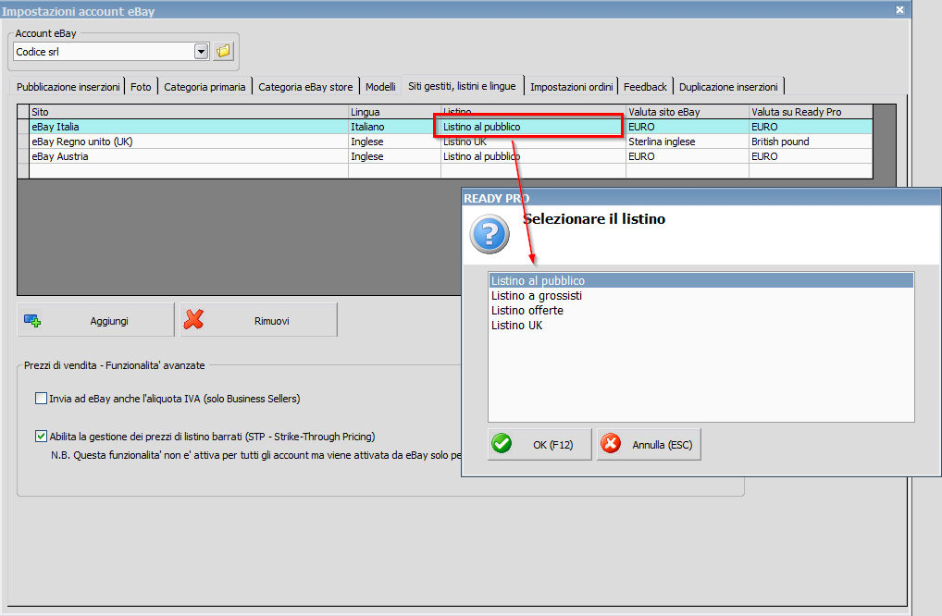942x616 pixels.
Task: Close the Impostazioni account eBay window
Action: 899,9
